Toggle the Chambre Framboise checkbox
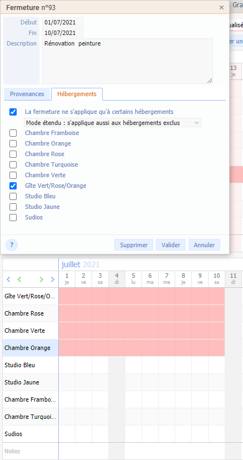Viewport: 243px width, 460px height. 13,133
